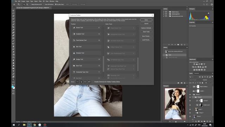
Task: Click the foreground color swatch
Action: 13,87
